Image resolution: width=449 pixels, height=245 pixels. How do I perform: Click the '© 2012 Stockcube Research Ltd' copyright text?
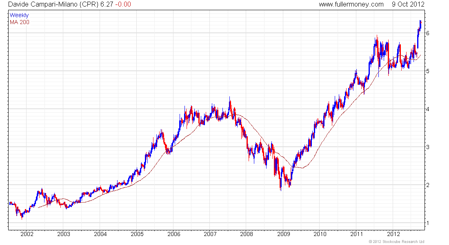point(396,242)
